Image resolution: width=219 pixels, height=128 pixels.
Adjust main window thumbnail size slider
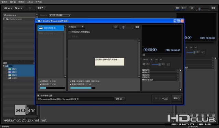coord(199,9)
